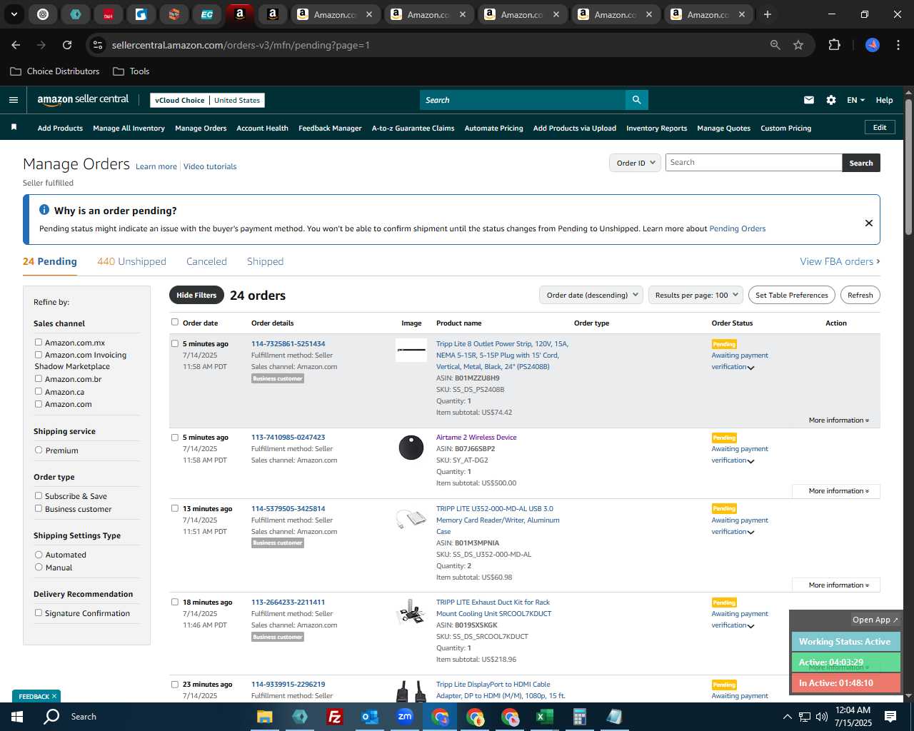The height and width of the screenshot is (731, 914).
Task: Open Manage All Inventory menu item
Action: tap(129, 128)
